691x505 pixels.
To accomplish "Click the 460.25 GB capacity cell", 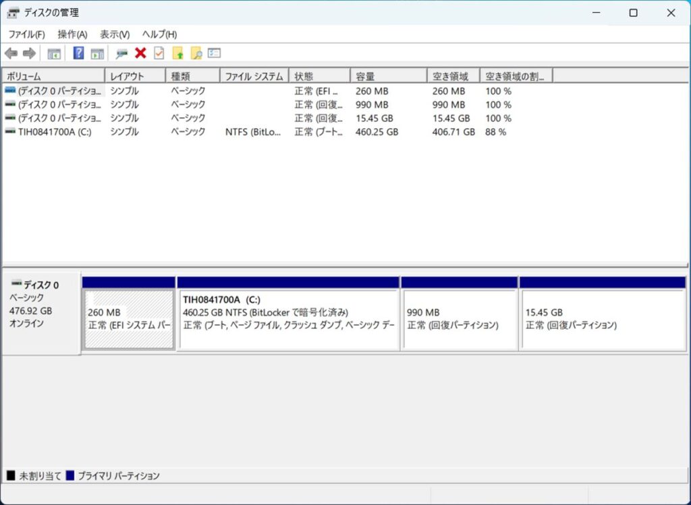I will click(x=377, y=132).
